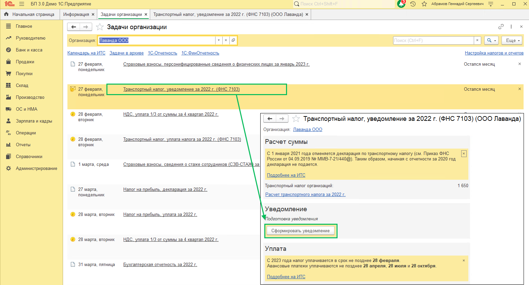Screen dimensions: 529x285
Task: Clear the search field
Action: (x=477, y=40)
